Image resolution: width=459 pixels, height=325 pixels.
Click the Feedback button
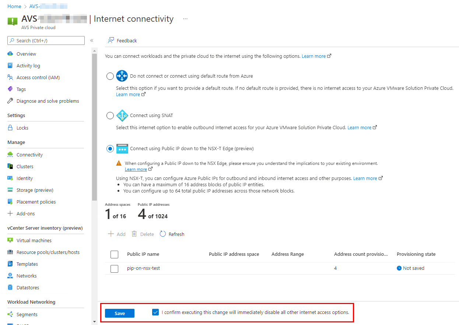(122, 40)
